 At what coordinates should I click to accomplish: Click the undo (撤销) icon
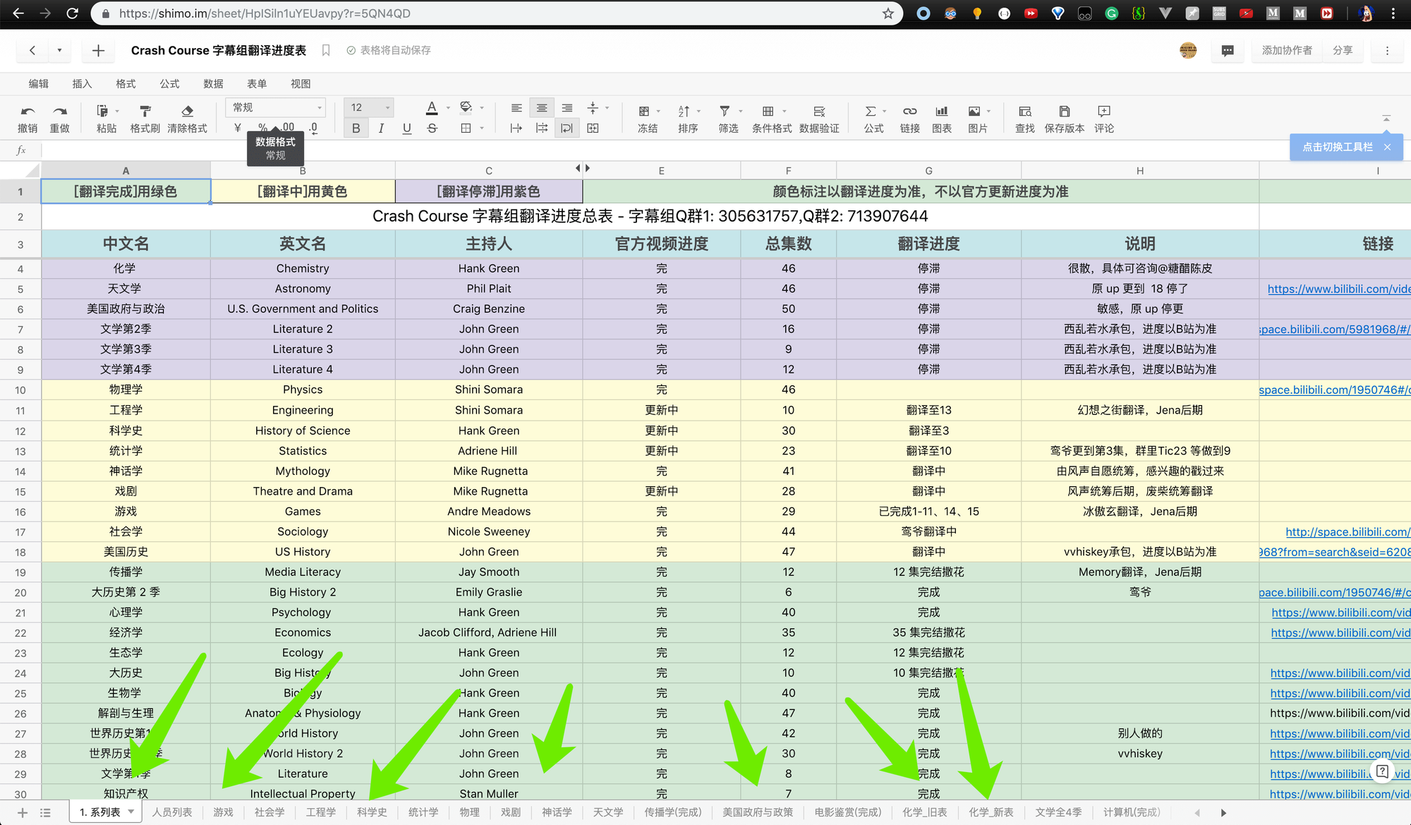[x=28, y=112]
